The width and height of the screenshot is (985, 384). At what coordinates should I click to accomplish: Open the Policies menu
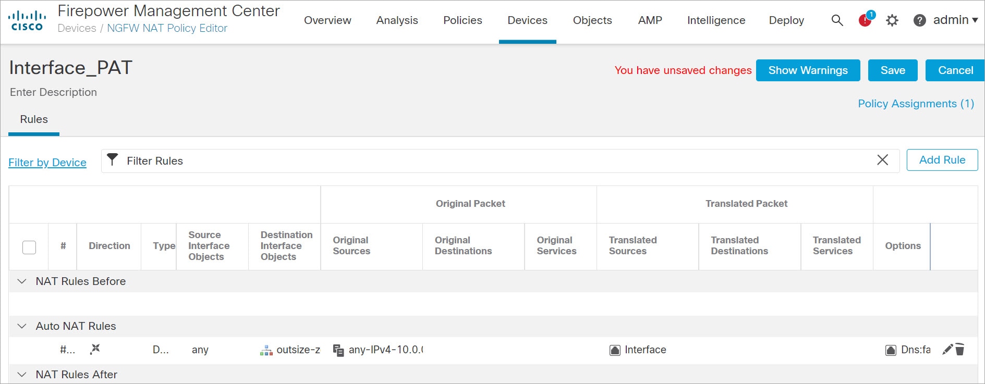point(463,20)
